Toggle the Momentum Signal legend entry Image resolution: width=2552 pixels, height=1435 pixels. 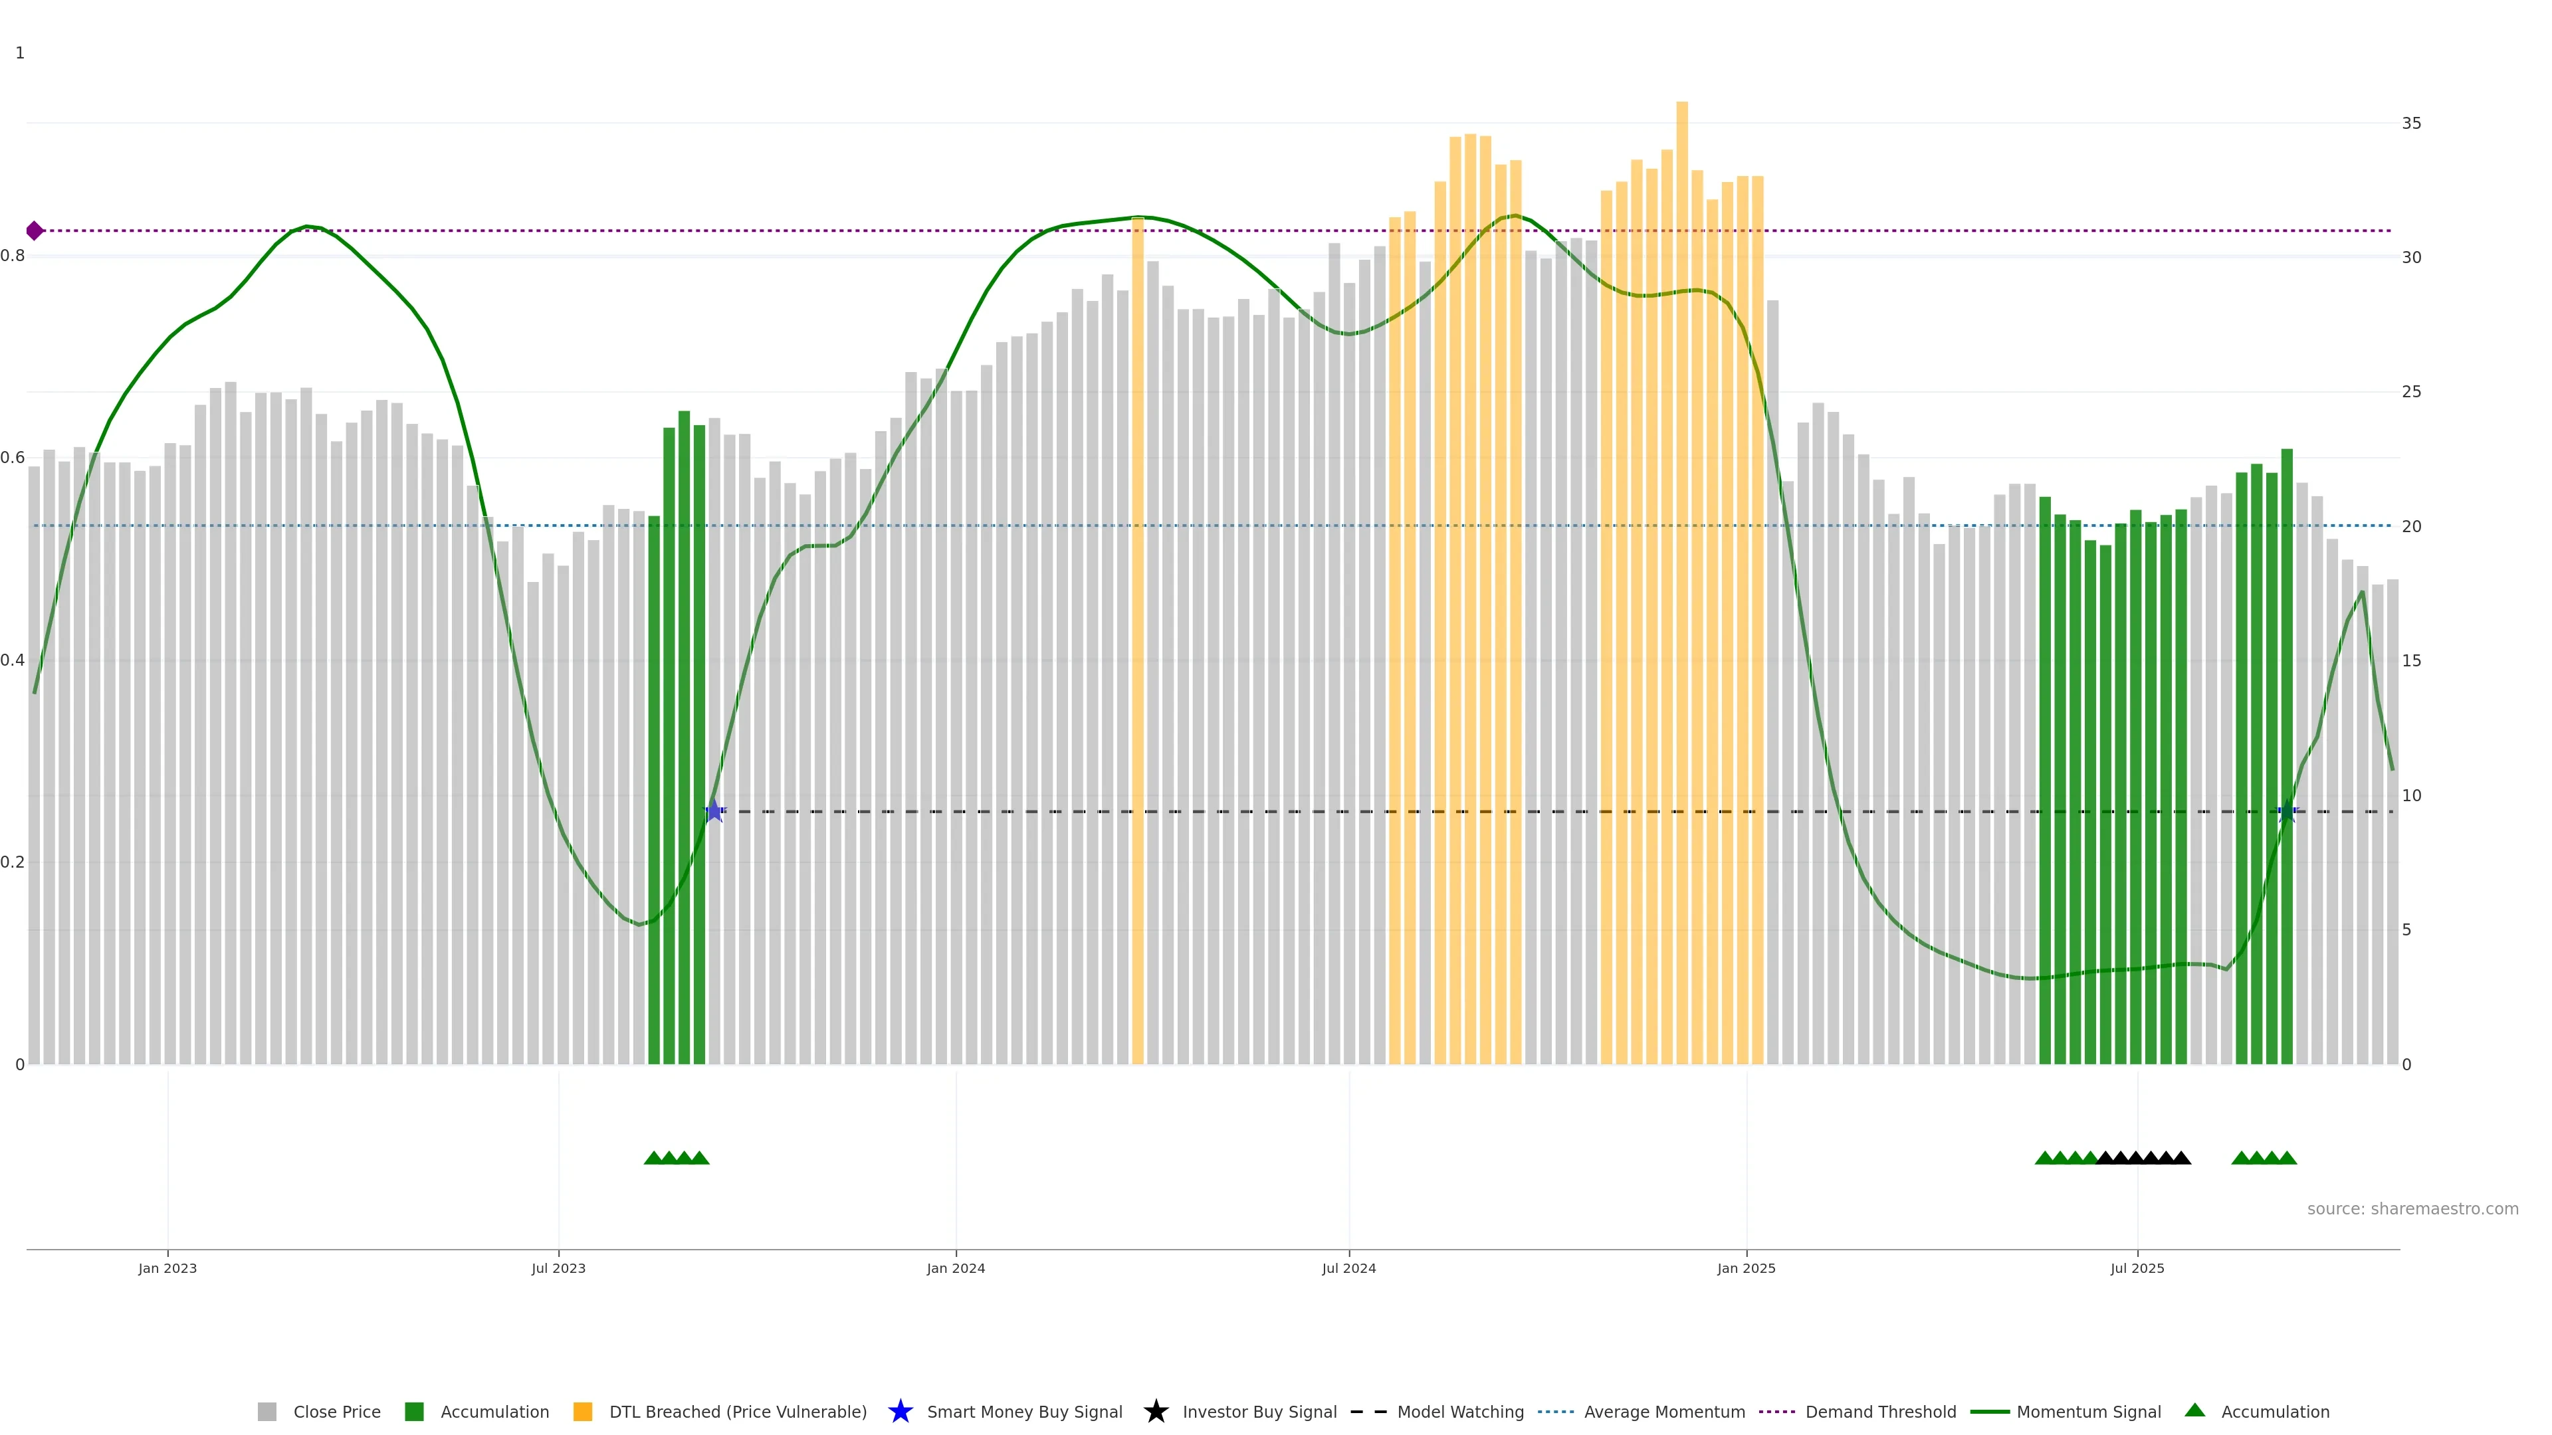[2088, 1411]
